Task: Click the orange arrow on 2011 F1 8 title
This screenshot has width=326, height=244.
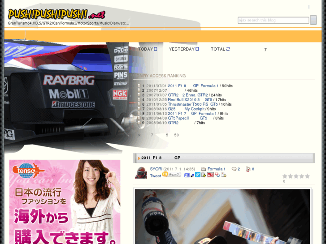Action: pyautogui.click(x=139, y=158)
